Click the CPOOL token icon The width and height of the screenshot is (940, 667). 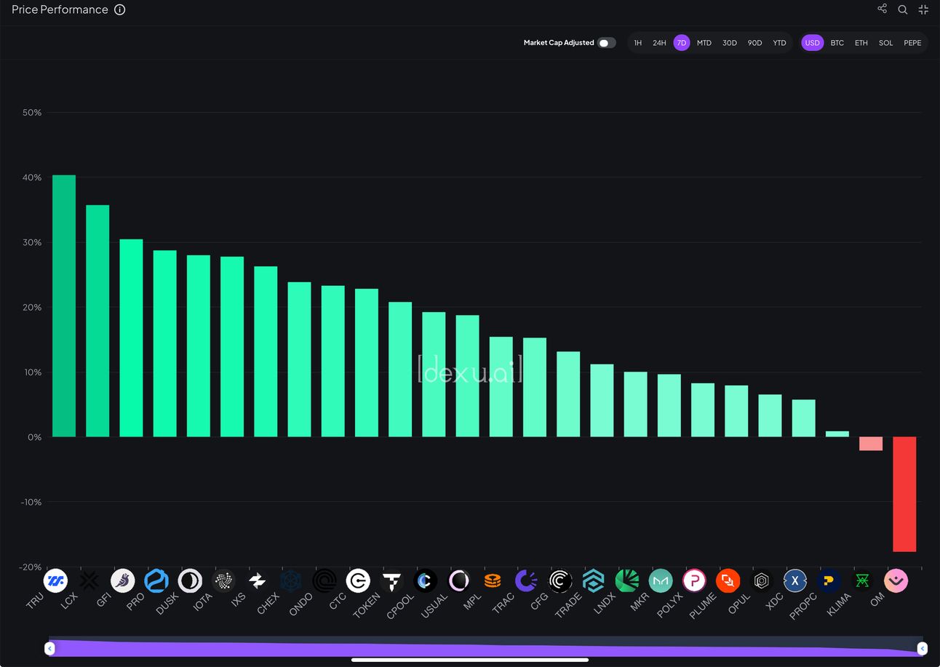pyautogui.click(x=425, y=580)
